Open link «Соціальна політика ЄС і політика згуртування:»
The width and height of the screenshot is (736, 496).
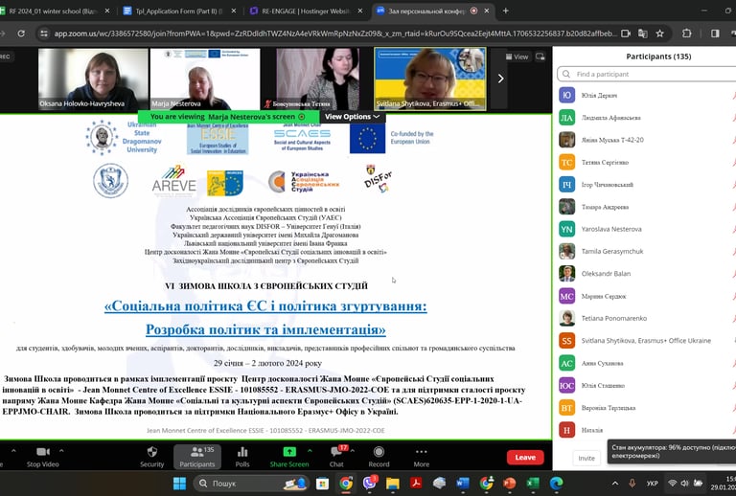click(x=265, y=306)
